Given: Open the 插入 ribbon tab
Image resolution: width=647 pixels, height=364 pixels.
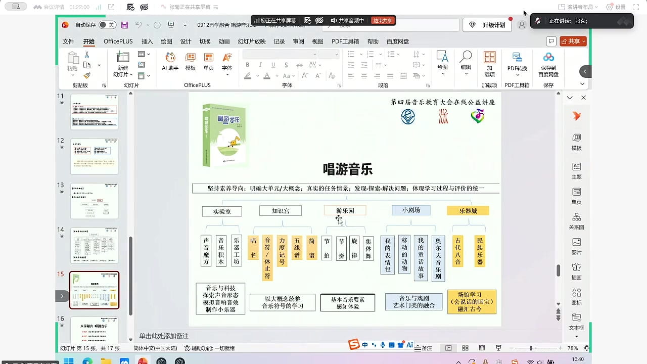Looking at the screenshot, I should [x=147, y=41].
